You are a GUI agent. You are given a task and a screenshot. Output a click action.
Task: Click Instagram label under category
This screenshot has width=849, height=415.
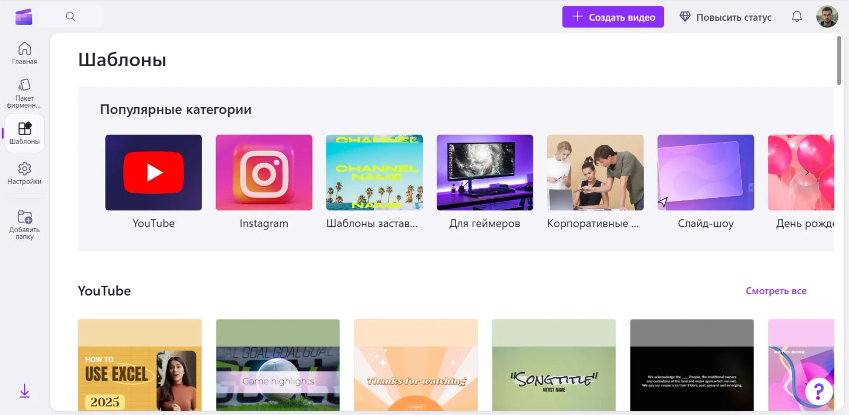(x=264, y=224)
